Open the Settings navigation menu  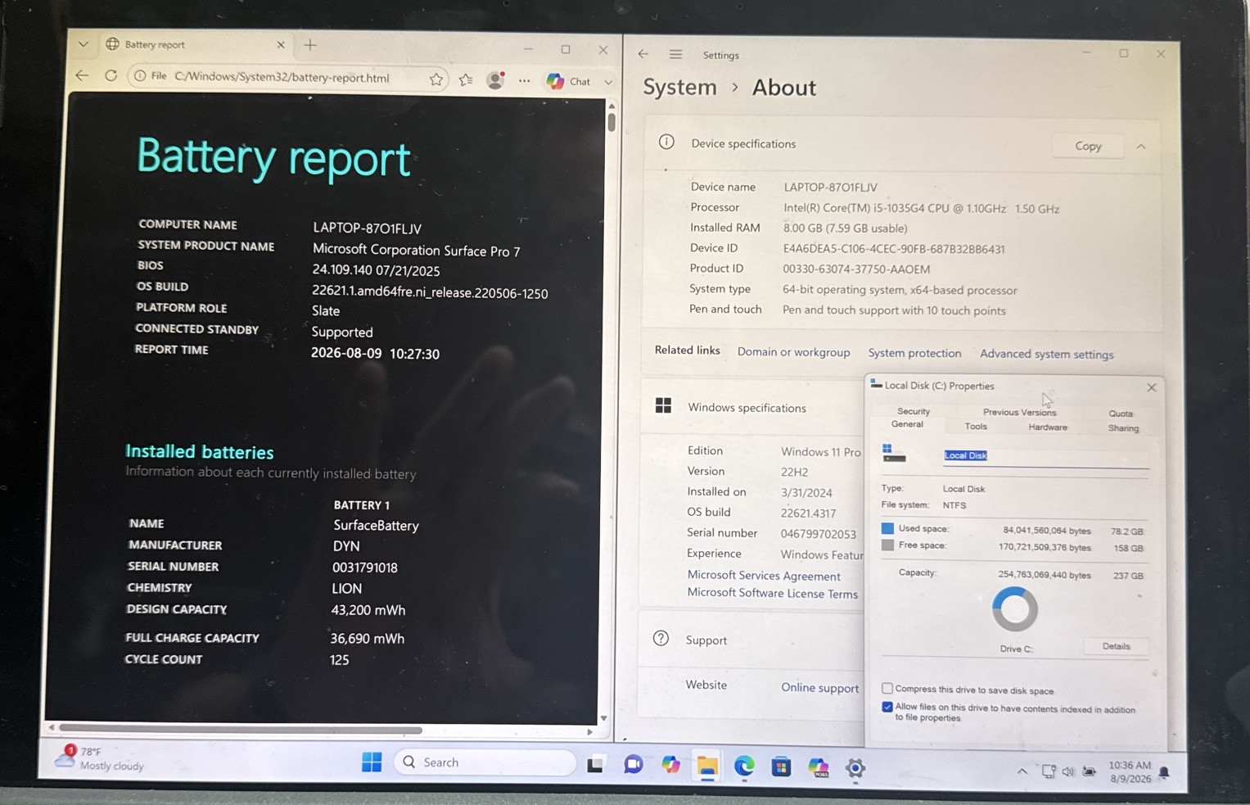(675, 54)
